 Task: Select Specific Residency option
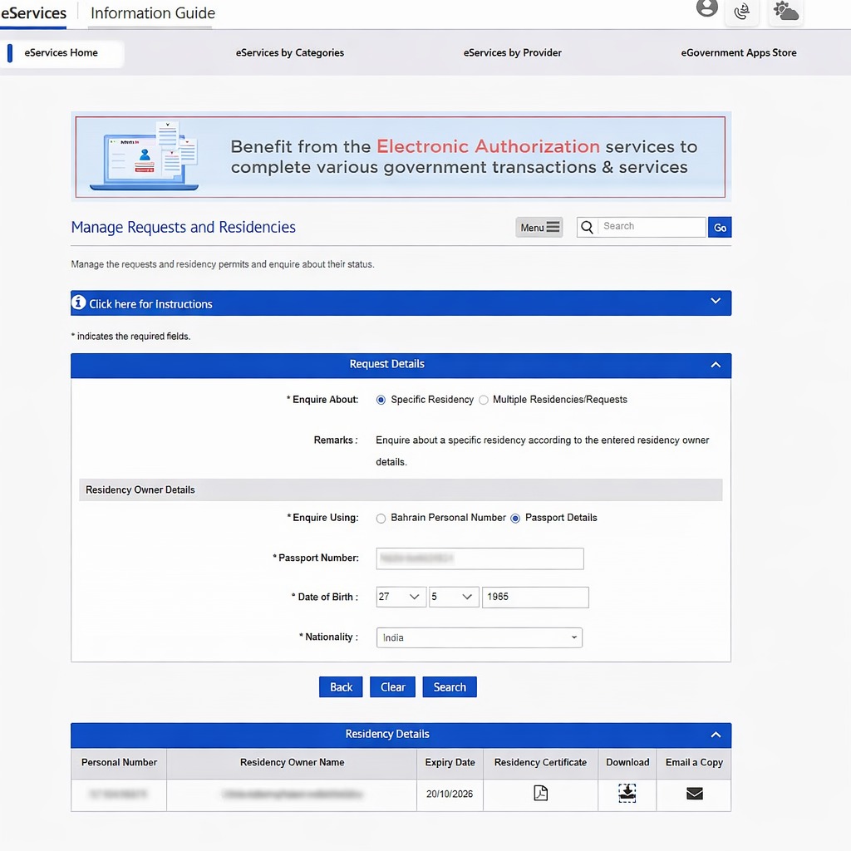[381, 400]
